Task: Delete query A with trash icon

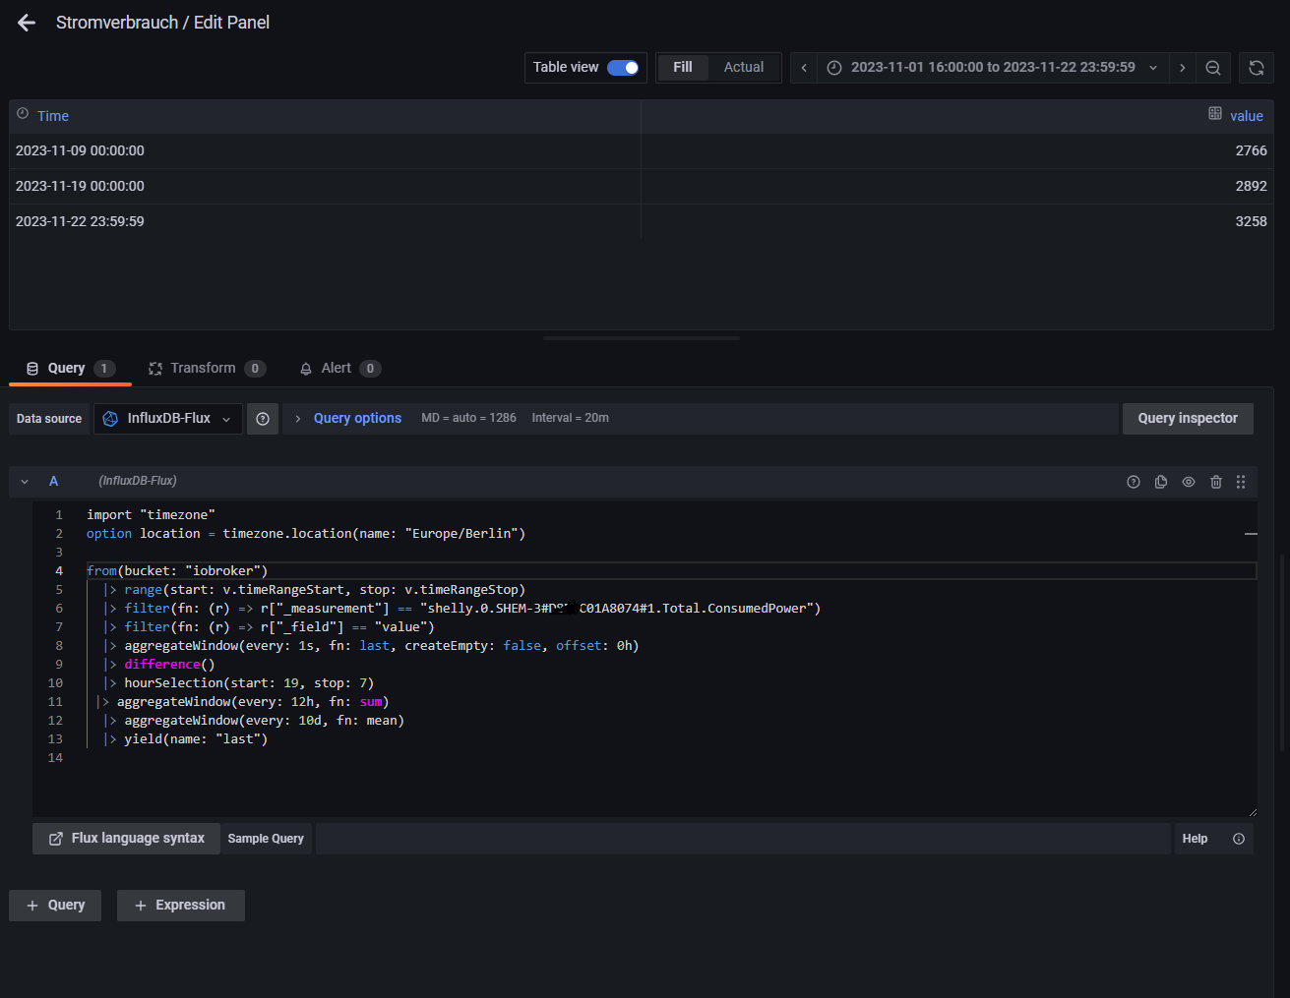Action: click(1216, 482)
